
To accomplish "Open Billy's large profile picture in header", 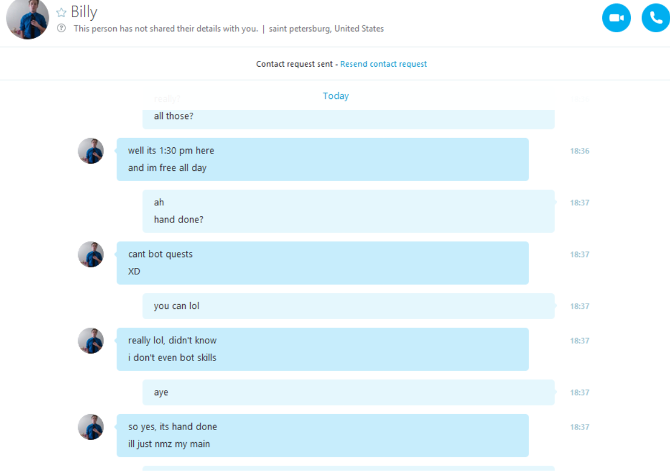I will (x=28, y=18).
